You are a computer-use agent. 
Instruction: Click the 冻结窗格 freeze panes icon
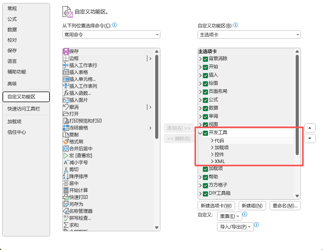[66, 128]
